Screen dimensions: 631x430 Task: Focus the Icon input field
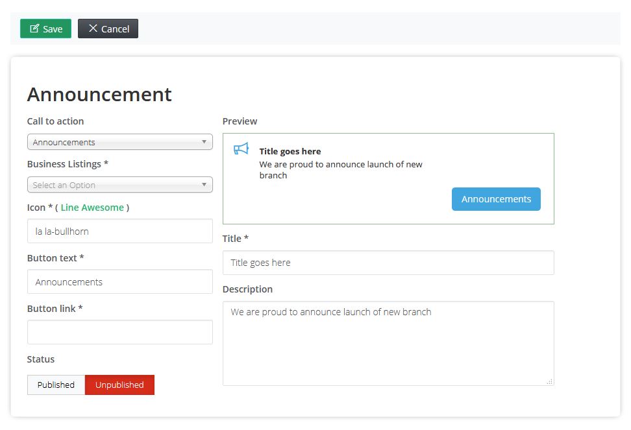click(x=120, y=231)
